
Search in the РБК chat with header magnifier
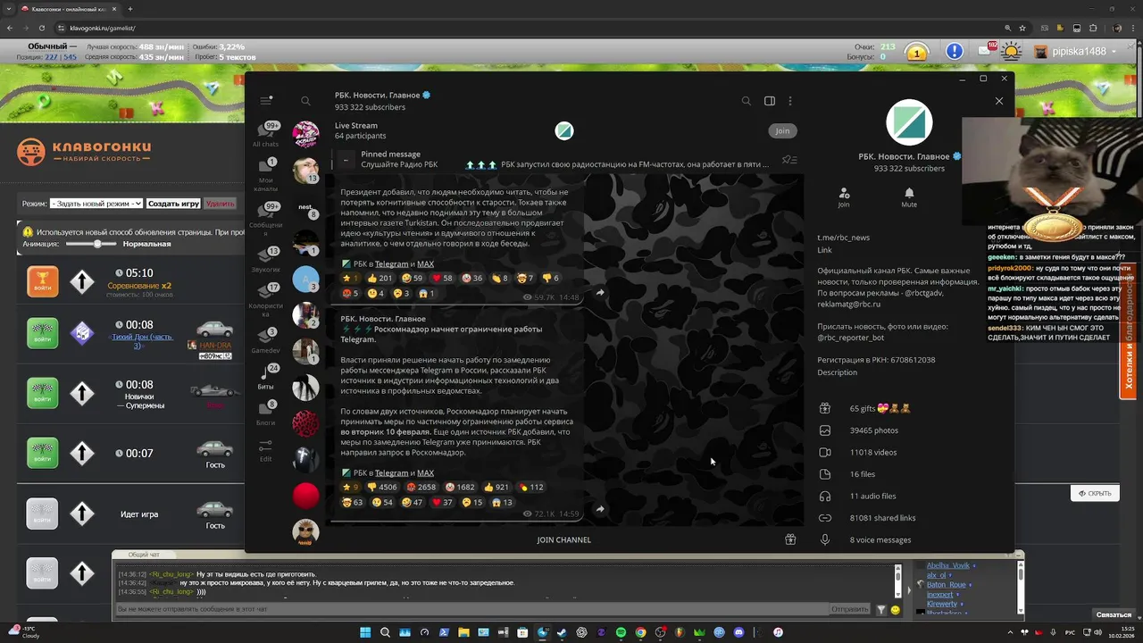747,101
